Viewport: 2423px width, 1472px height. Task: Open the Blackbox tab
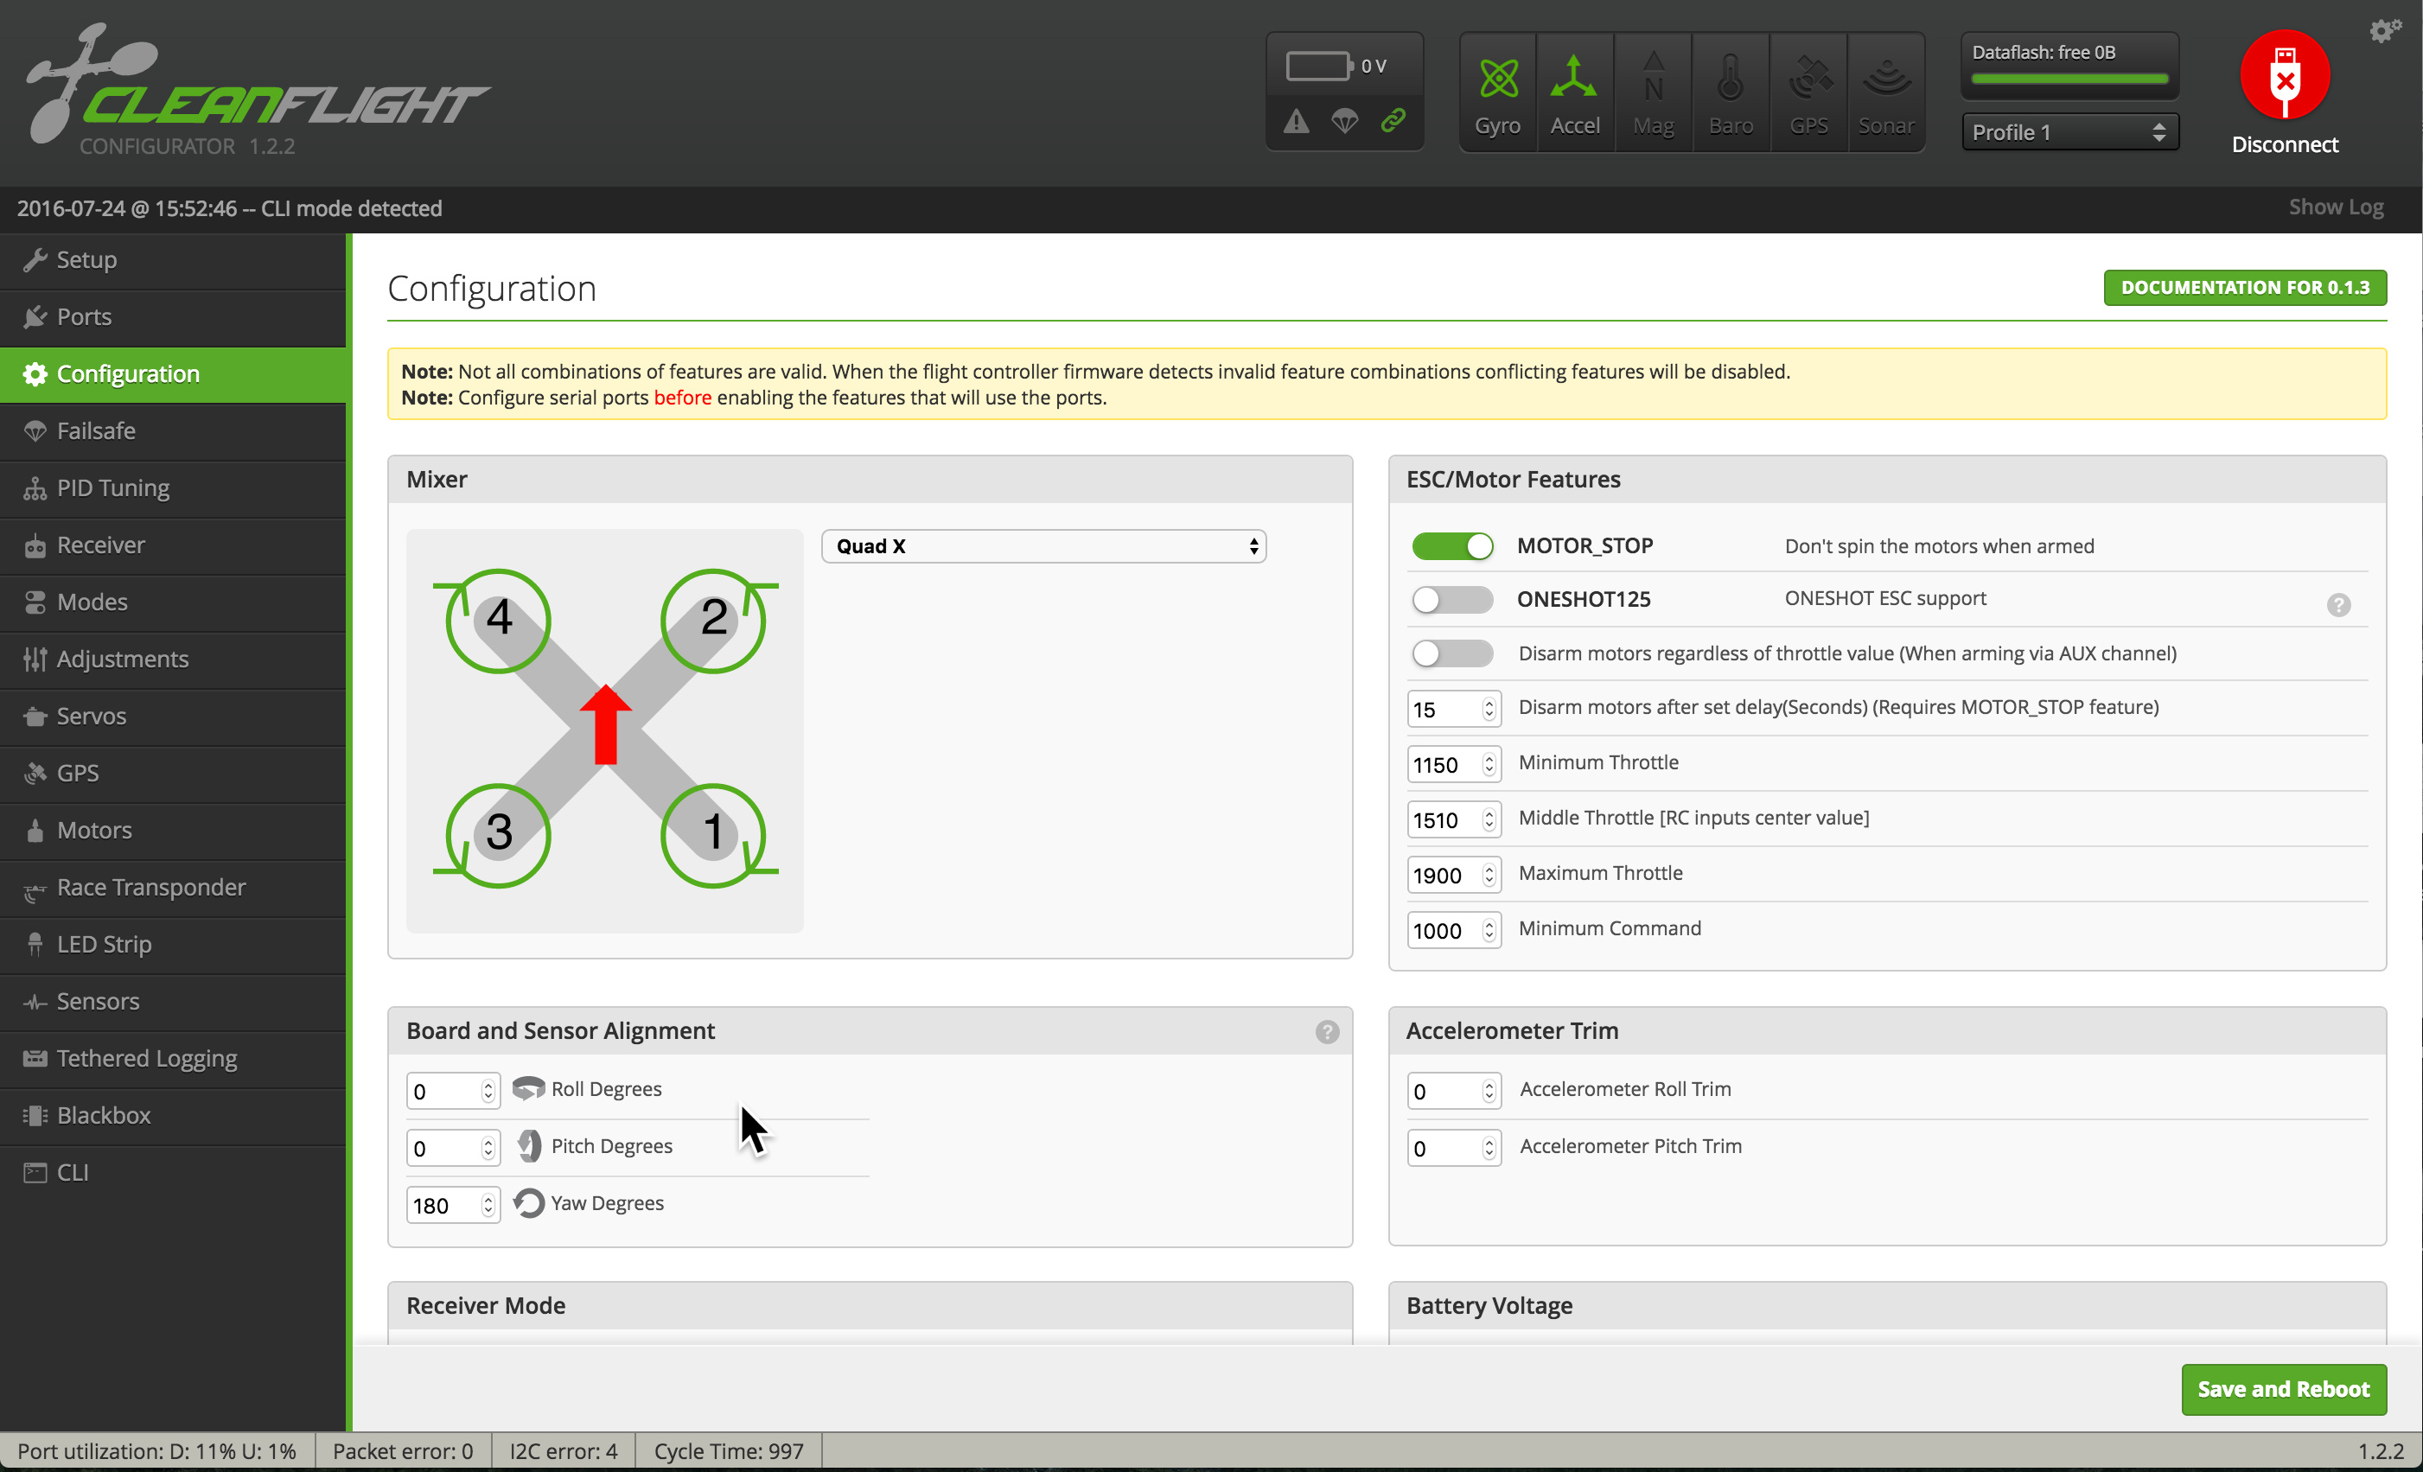(173, 1115)
